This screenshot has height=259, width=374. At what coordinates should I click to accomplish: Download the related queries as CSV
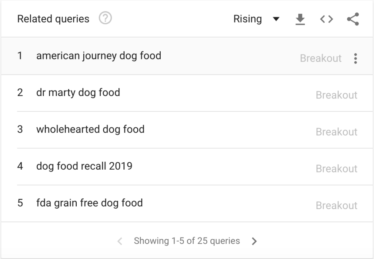(300, 19)
